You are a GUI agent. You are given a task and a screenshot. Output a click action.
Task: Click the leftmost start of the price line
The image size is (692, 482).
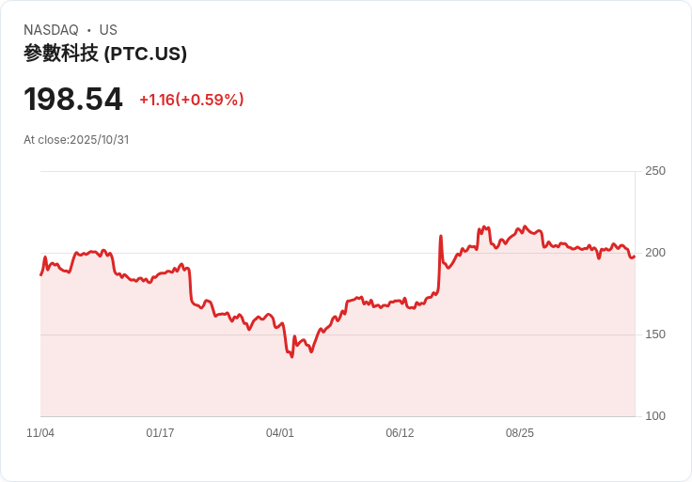40,274
